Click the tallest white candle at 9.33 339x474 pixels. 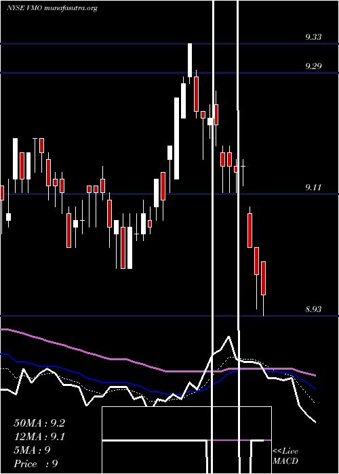190,60
